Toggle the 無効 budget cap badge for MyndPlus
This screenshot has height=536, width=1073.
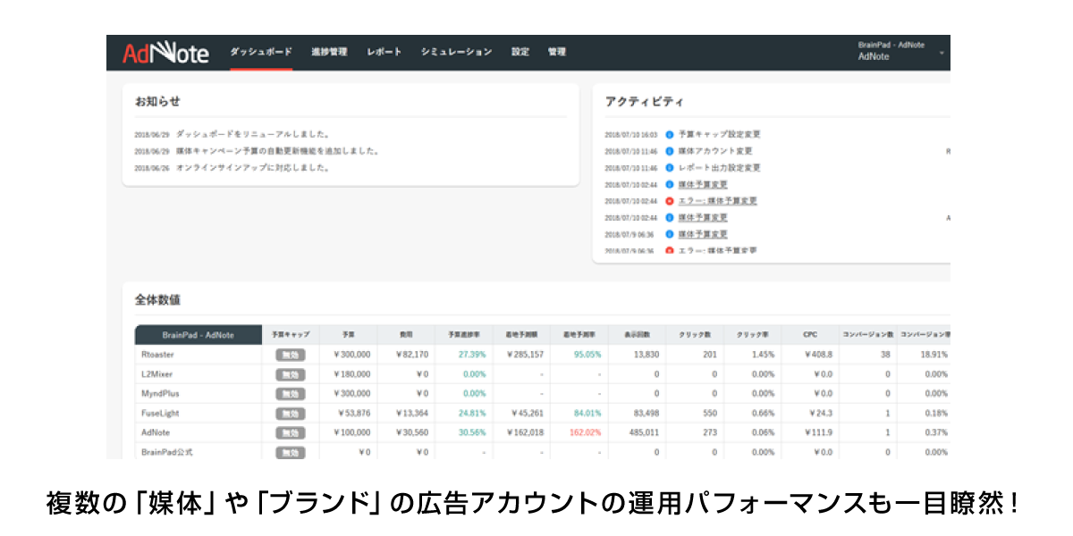[291, 393]
